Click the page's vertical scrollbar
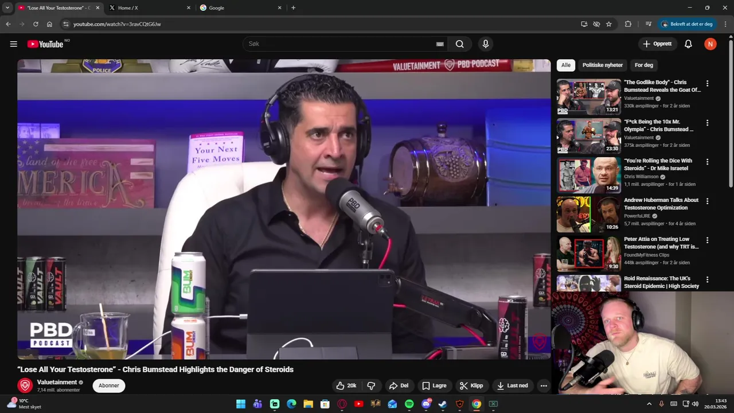The width and height of the screenshot is (734, 413). click(x=731, y=115)
